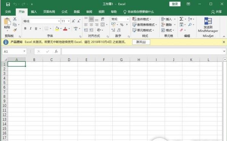Click the Increase Font Size icon
This screenshot has width=227, height=141.
[x=73, y=21]
